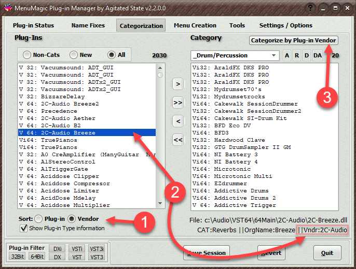This screenshot has width=356, height=269.
Task: Select highlighted 2C-Audio Breeze row
Action: [87, 132]
